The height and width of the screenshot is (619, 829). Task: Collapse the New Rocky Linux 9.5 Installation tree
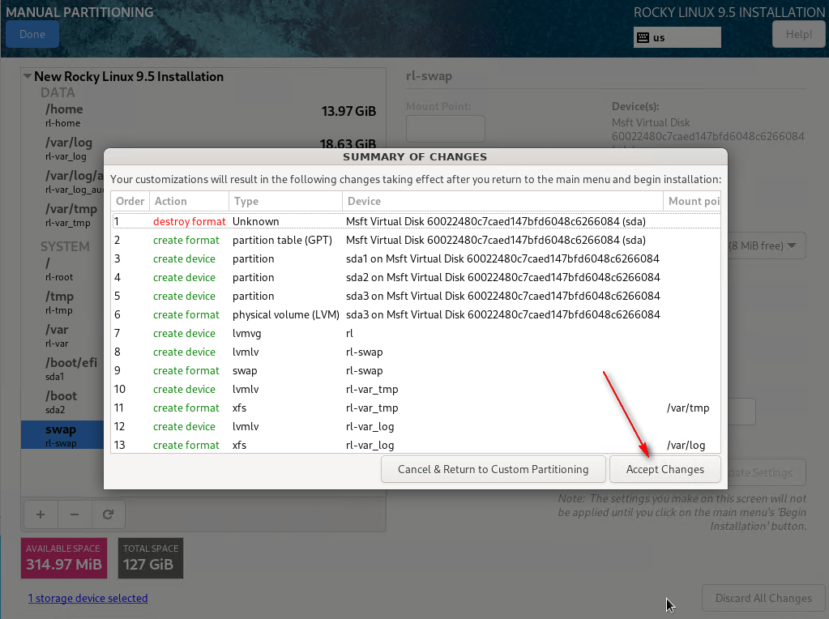(x=28, y=77)
